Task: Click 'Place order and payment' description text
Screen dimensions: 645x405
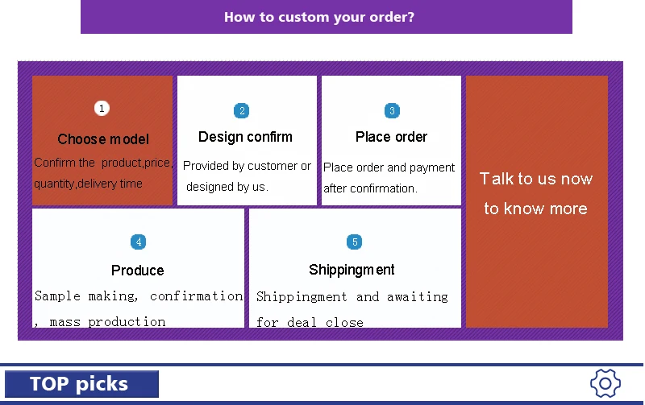Action: [x=389, y=167]
